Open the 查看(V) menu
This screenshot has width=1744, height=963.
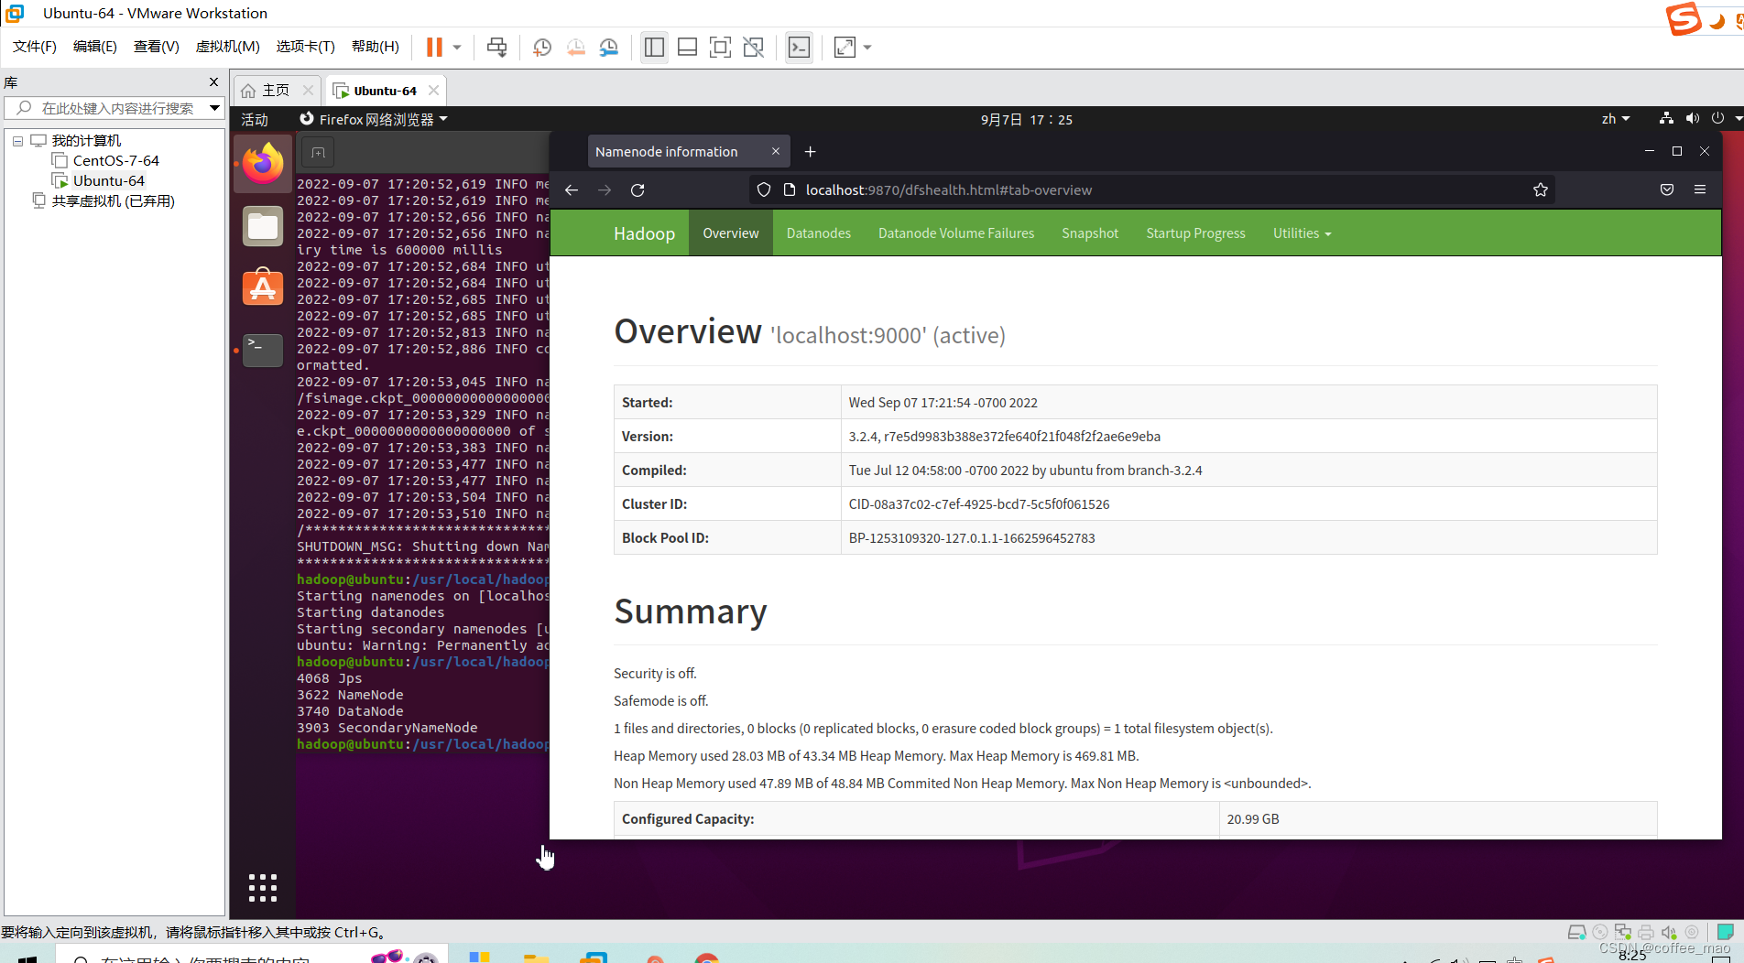point(157,47)
